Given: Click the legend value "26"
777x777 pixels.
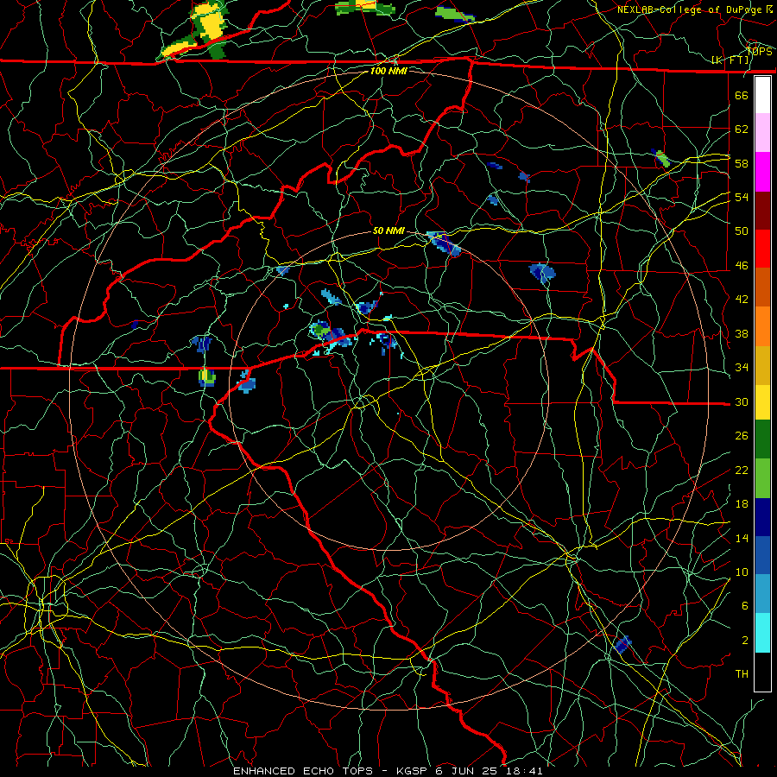Looking at the screenshot, I should pos(742,436).
